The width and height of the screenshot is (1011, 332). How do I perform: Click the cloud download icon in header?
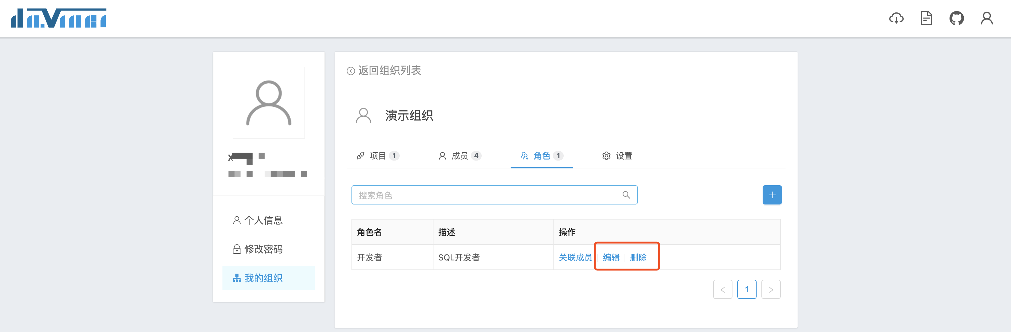(896, 18)
